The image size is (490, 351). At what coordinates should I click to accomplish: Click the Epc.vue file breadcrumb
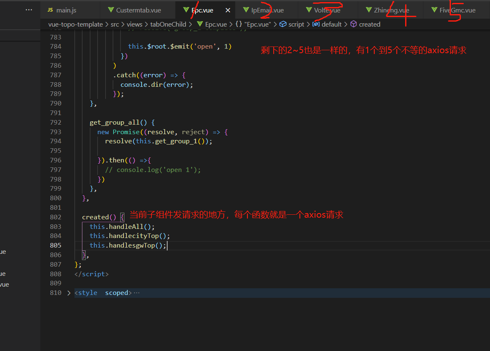216,25
